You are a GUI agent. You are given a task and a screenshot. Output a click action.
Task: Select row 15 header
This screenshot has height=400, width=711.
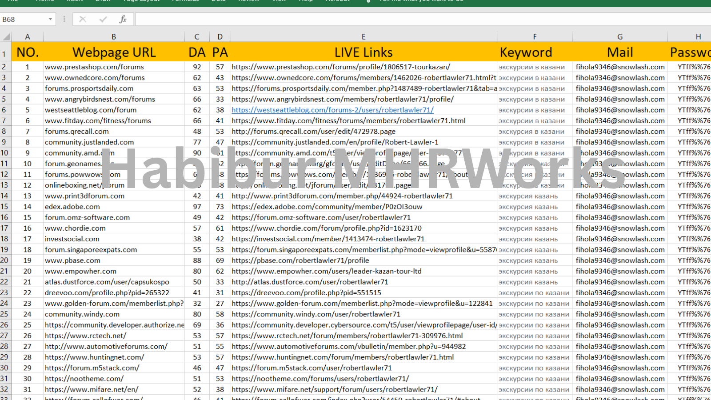point(5,207)
